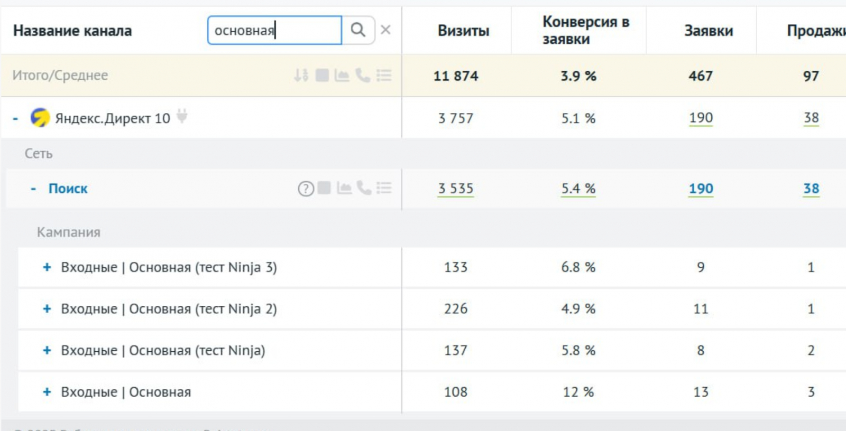Open the Поиск link
This screenshot has width=846, height=431.
pyautogui.click(x=68, y=189)
